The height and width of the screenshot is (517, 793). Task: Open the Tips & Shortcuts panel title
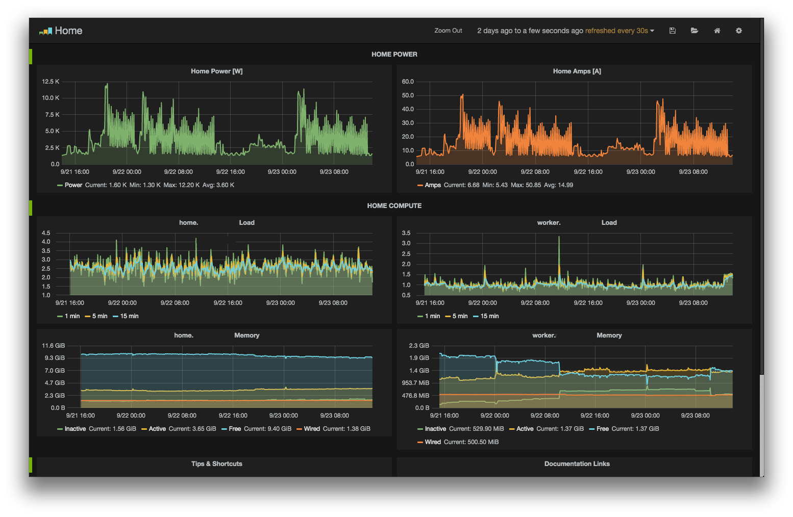(x=216, y=464)
